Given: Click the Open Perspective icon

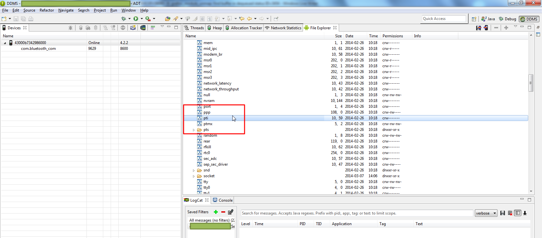Looking at the screenshot, I should (x=474, y=19).
